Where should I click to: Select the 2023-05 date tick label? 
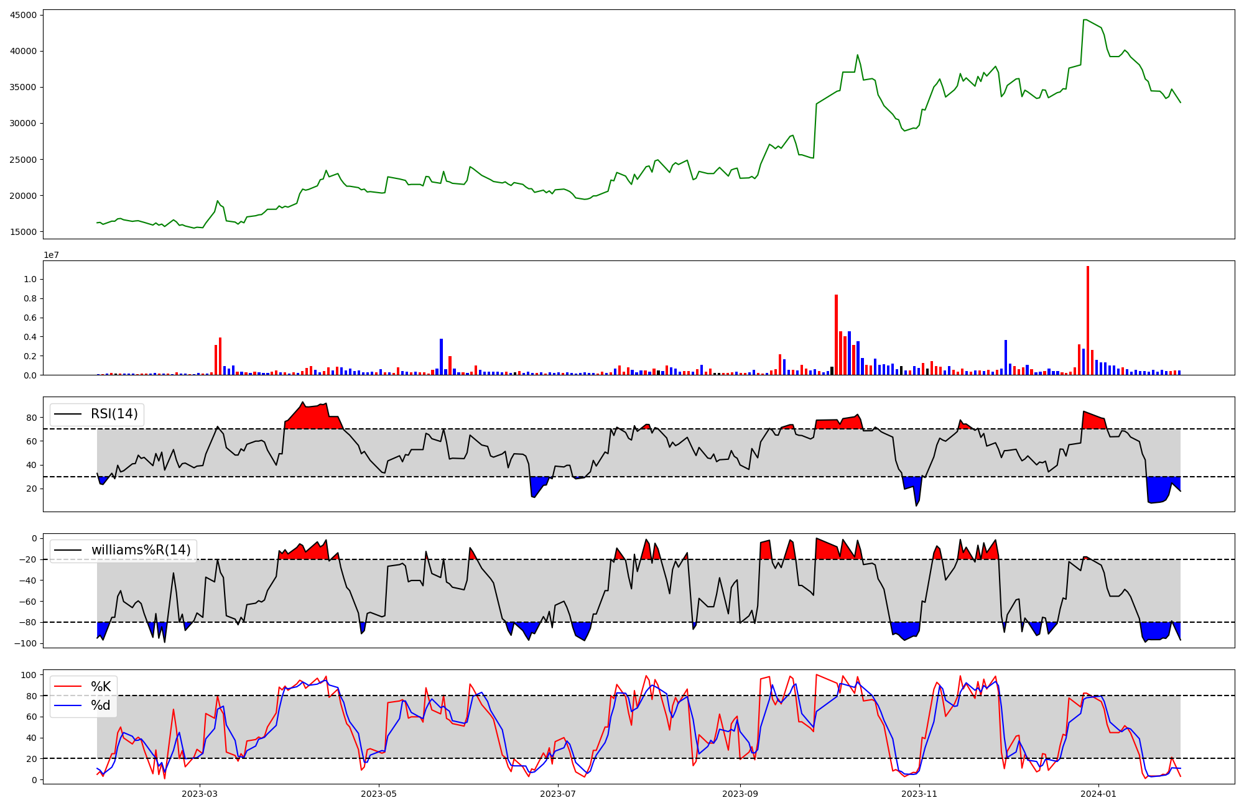(x=379, y=794)
